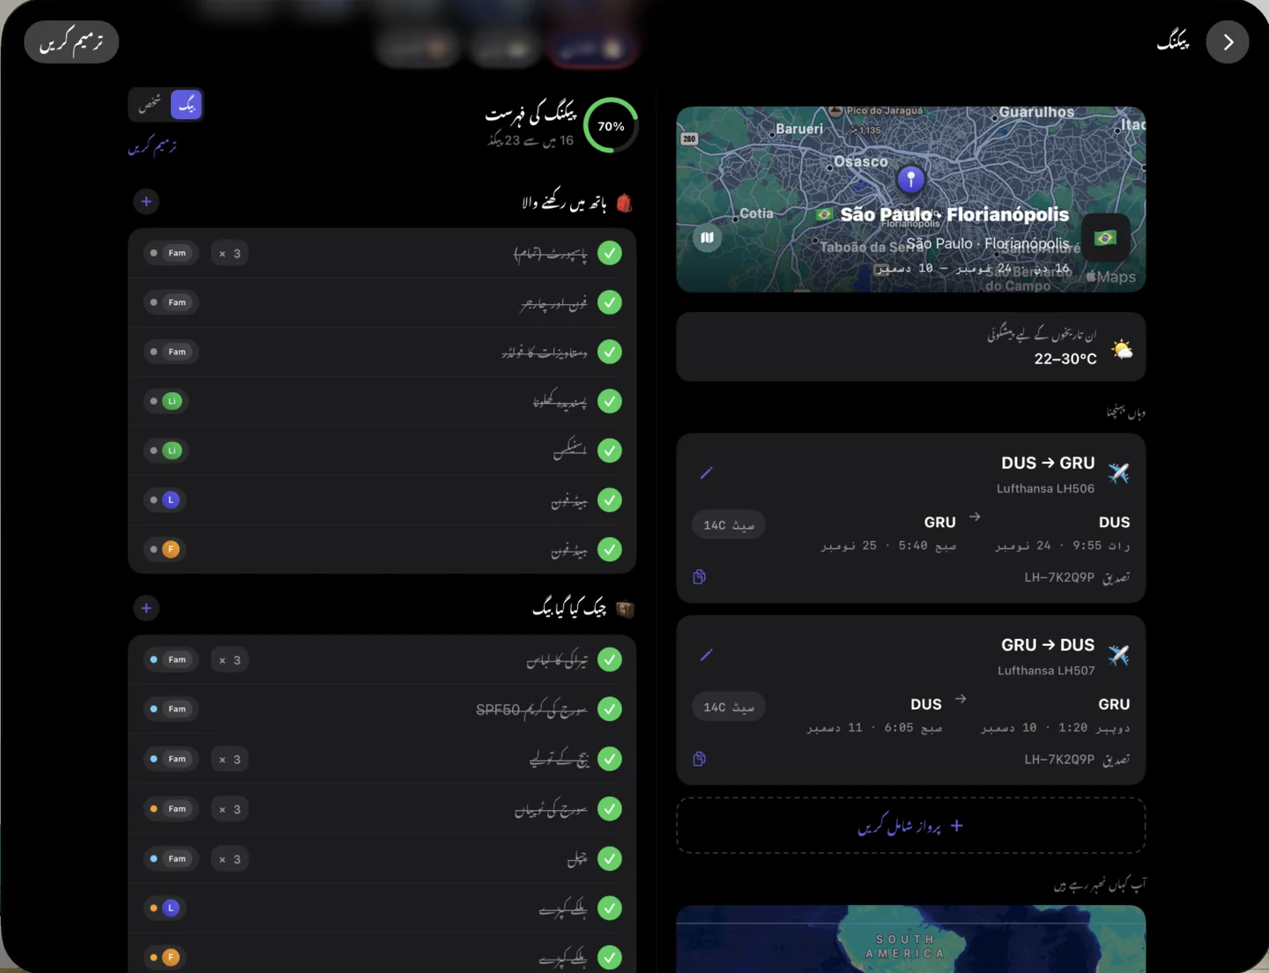Select the بیگ segment
The width and height of the screenshot is (1269, 973).
(187, 105)
